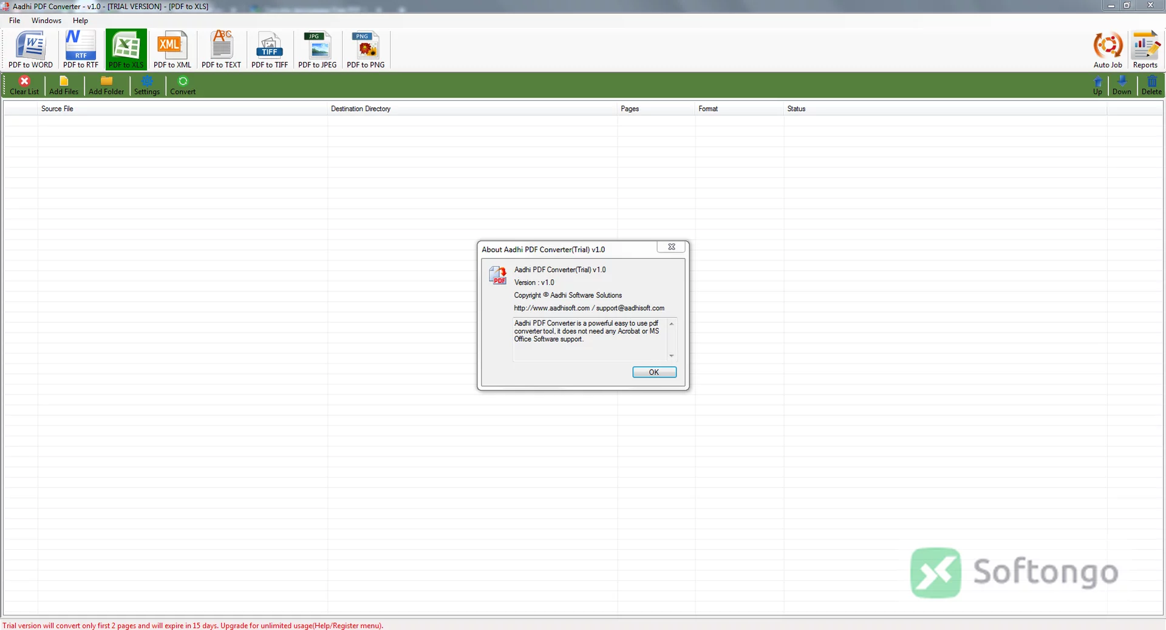This screenshot has height=630, width=1166.
Task: Move item Up in the list
Action: (x=1097, y=86)
